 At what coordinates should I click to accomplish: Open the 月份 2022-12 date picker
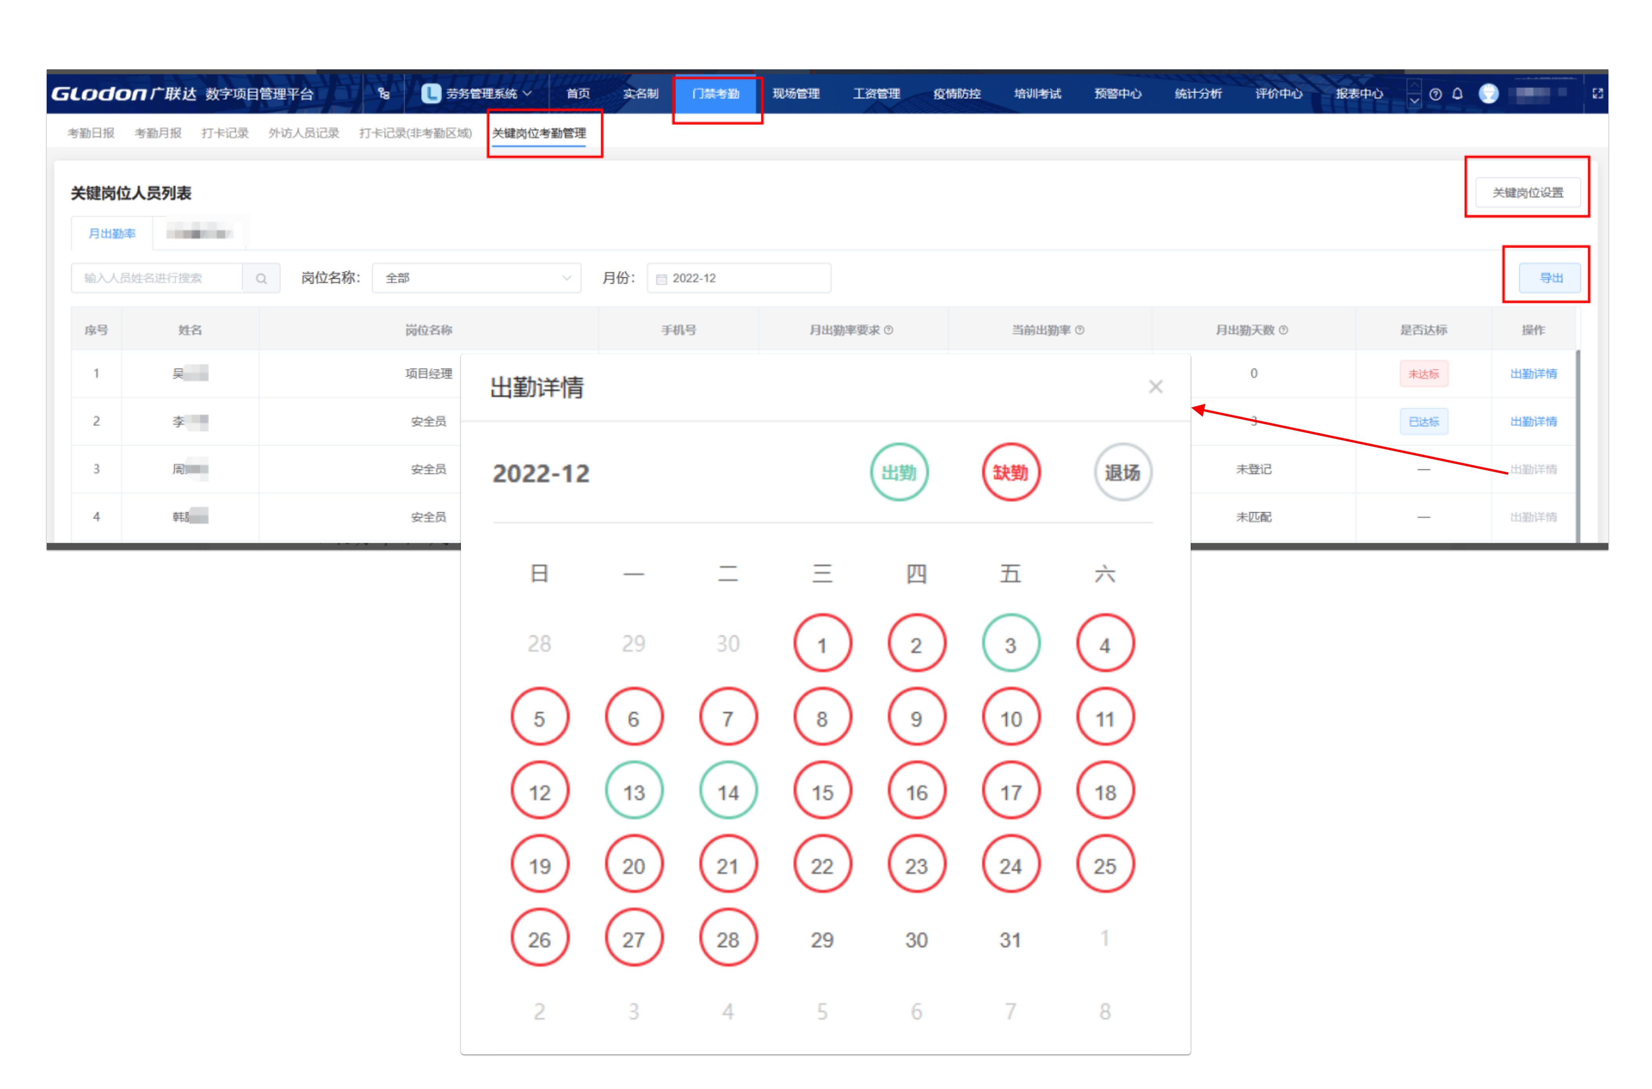click(738, 278)
